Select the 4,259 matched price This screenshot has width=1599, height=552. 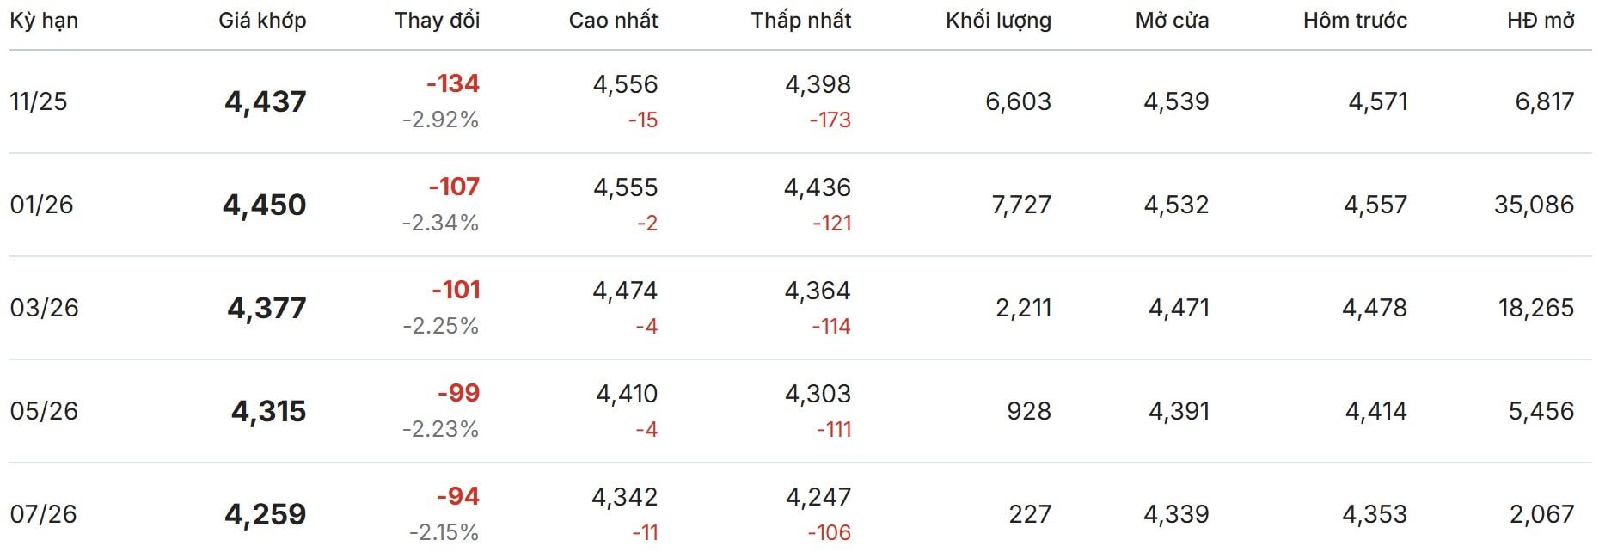[x=265, y=514]
